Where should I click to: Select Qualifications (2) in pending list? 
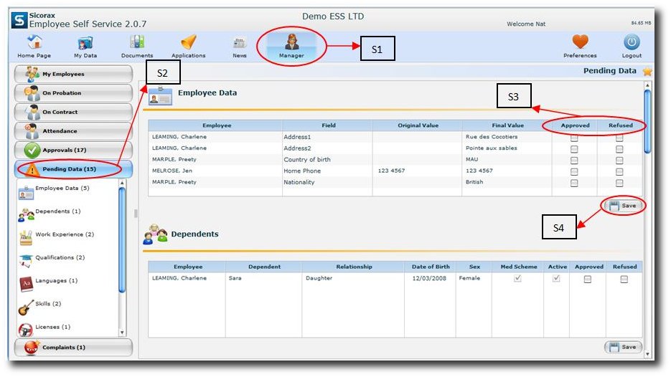click(x=60, y=258)
